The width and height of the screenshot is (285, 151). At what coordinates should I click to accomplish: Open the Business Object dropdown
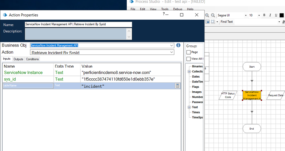[x=172, y=45]
